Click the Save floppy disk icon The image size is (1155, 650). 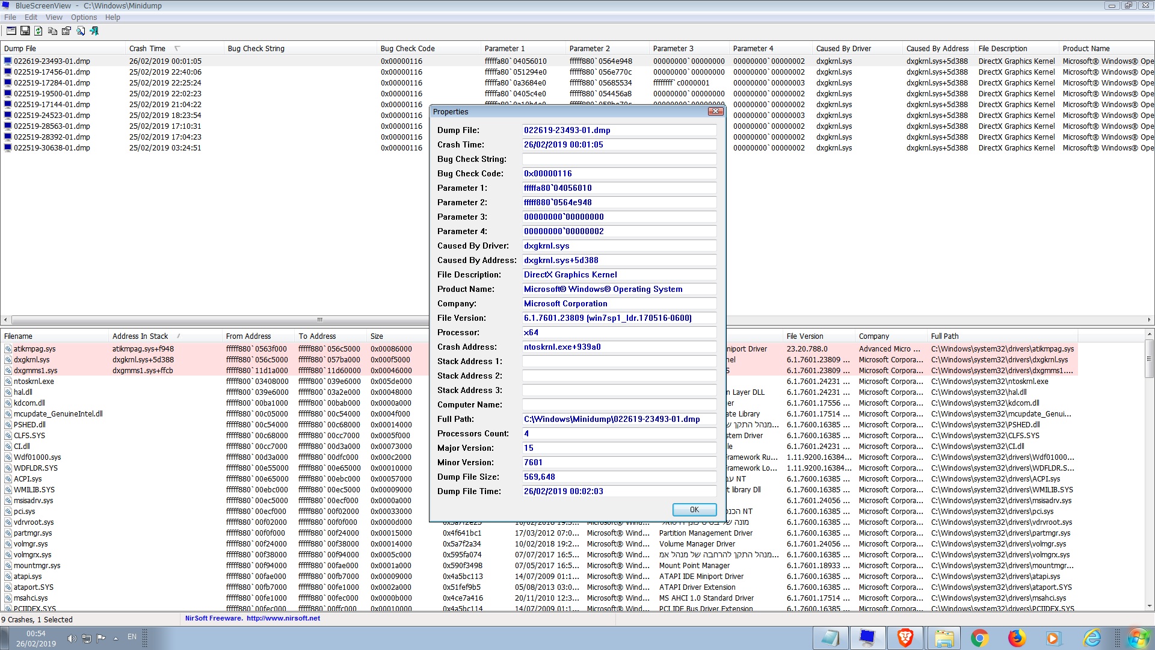(x=25, y=31)
